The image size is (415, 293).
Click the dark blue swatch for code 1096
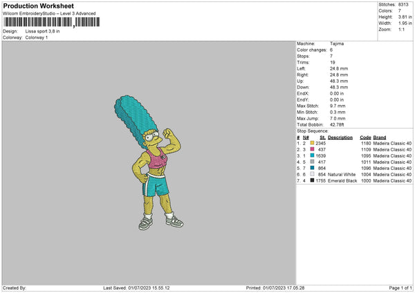(x=312, y=168)
